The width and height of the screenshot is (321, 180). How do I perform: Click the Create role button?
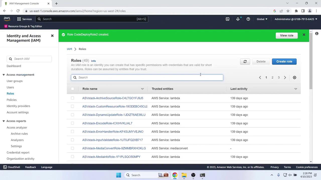[284, 61]
